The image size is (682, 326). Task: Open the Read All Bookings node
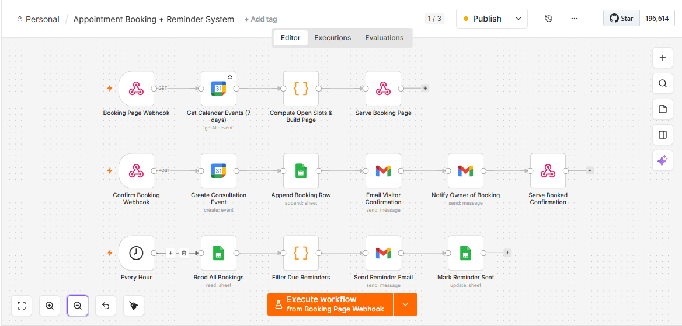tap(218, 253)
